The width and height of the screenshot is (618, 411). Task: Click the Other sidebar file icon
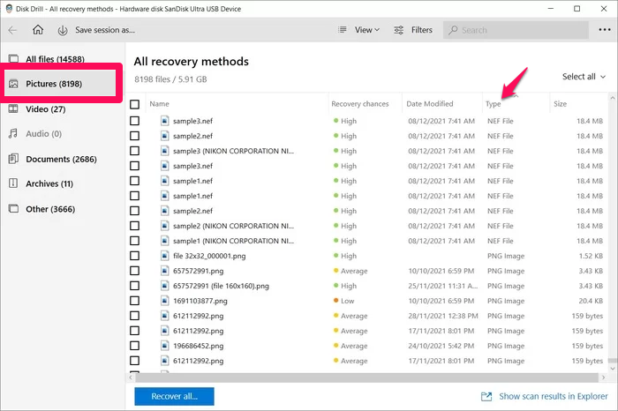click(13, 208)
